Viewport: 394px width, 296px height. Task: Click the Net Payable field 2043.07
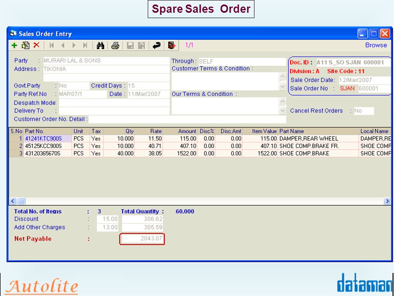(142, 238)
